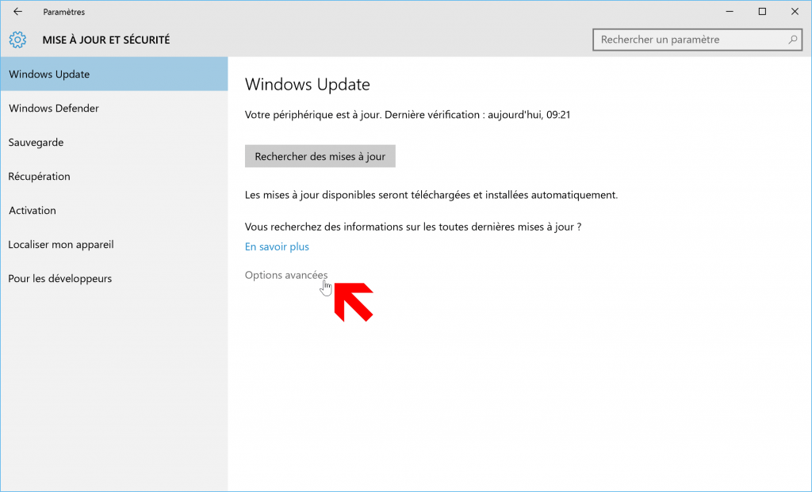Close the Paramètres window

[x=795, y=11]
